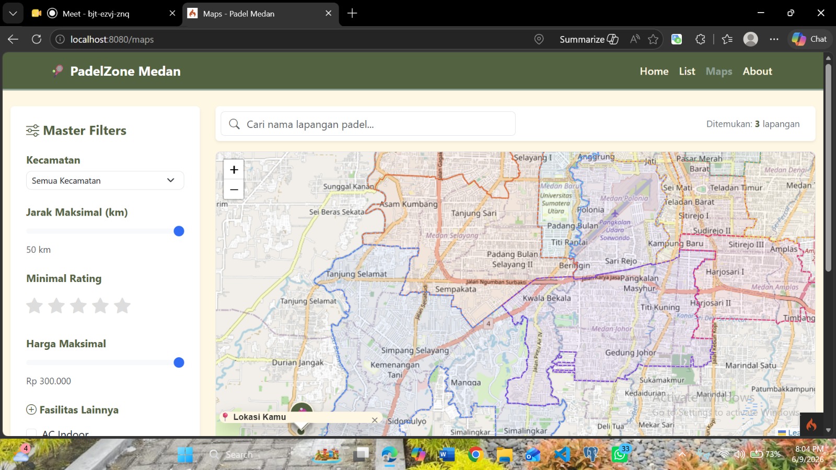Close the Meet tab

(172, 14)
